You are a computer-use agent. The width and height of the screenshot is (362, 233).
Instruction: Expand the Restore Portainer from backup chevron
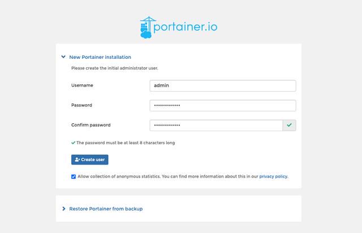pos(64,209)
